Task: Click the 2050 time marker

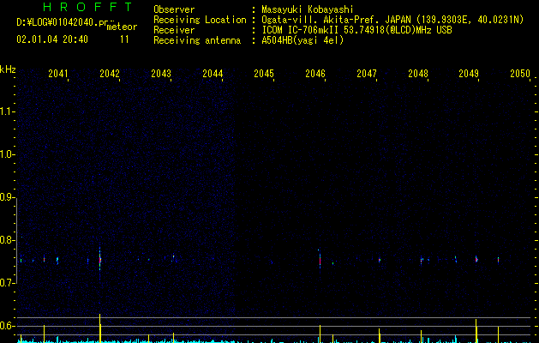Action: 520,74
